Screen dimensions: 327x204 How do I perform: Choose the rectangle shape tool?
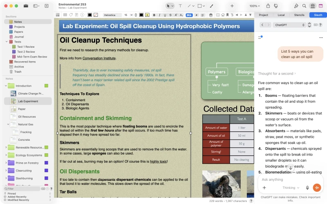pyautogui.click(x=199, y=6)
